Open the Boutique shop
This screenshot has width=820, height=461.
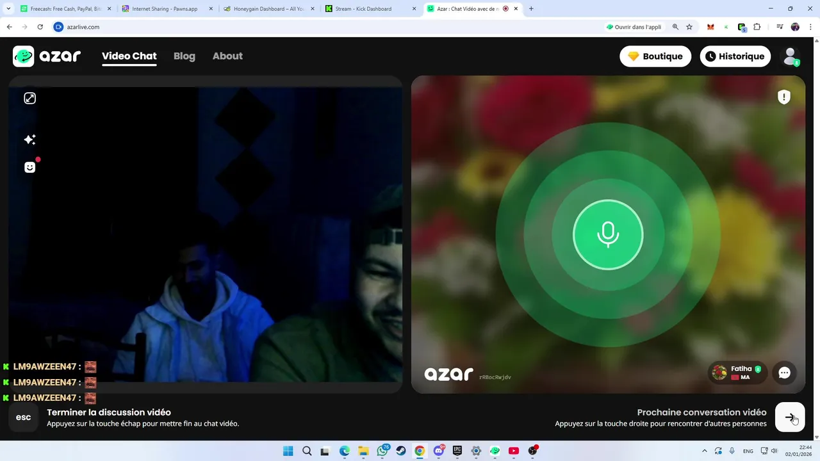coord(655,56)
